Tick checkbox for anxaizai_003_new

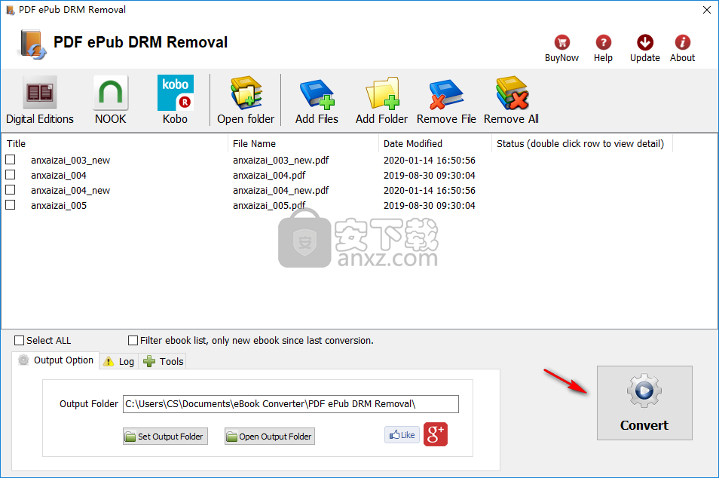(x=10, y=160)
